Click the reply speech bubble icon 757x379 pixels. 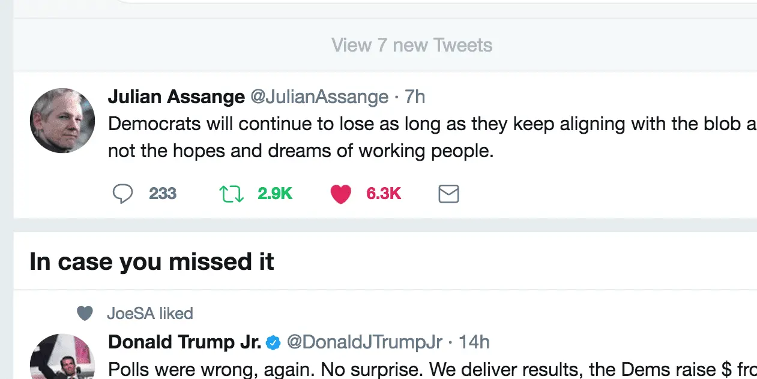tap(122, 194)
